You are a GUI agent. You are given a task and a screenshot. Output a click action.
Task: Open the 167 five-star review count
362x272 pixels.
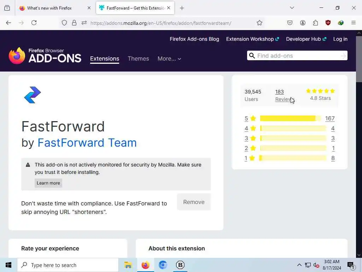click(330, 118)
